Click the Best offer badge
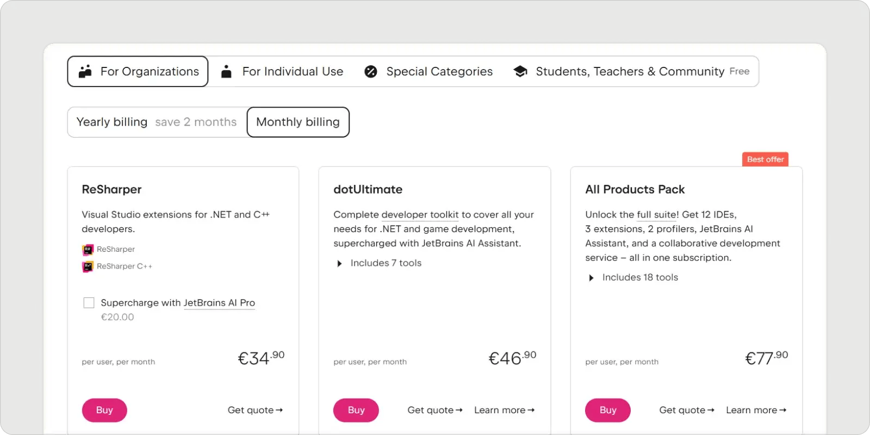This screenshot has width=870, height=435. 765,159
